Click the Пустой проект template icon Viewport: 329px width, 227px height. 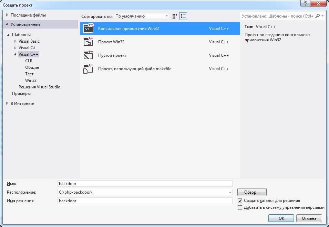coord(89,55)
